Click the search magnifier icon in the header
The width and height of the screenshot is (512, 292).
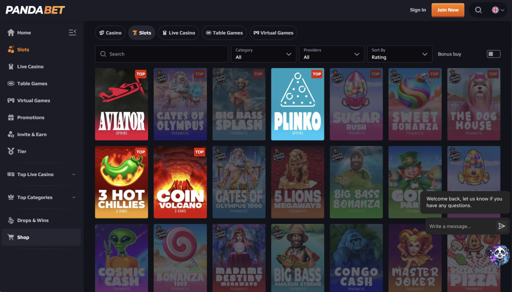pyautogui.click(x=477, y=9)
